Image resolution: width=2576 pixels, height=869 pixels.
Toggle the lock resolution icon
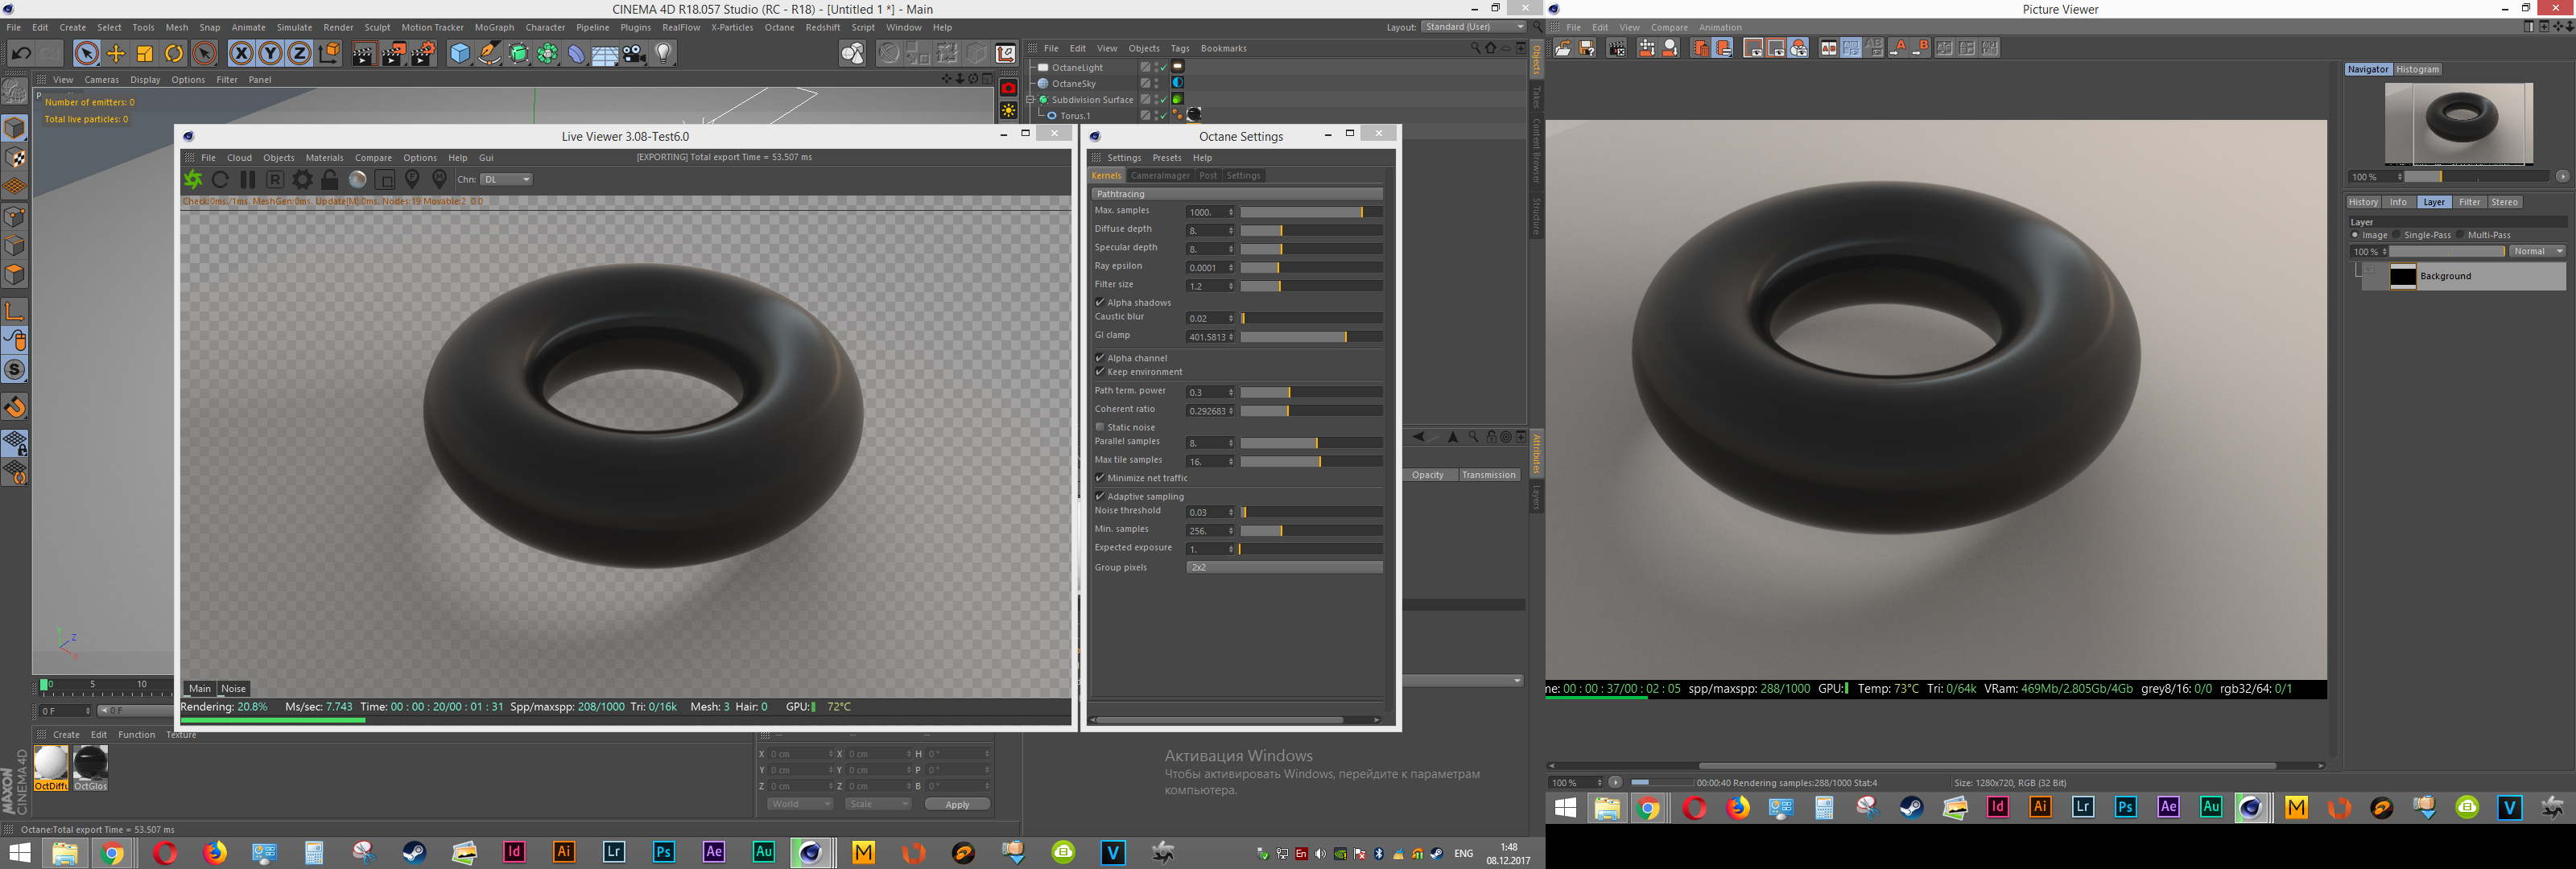coord(329,180)
